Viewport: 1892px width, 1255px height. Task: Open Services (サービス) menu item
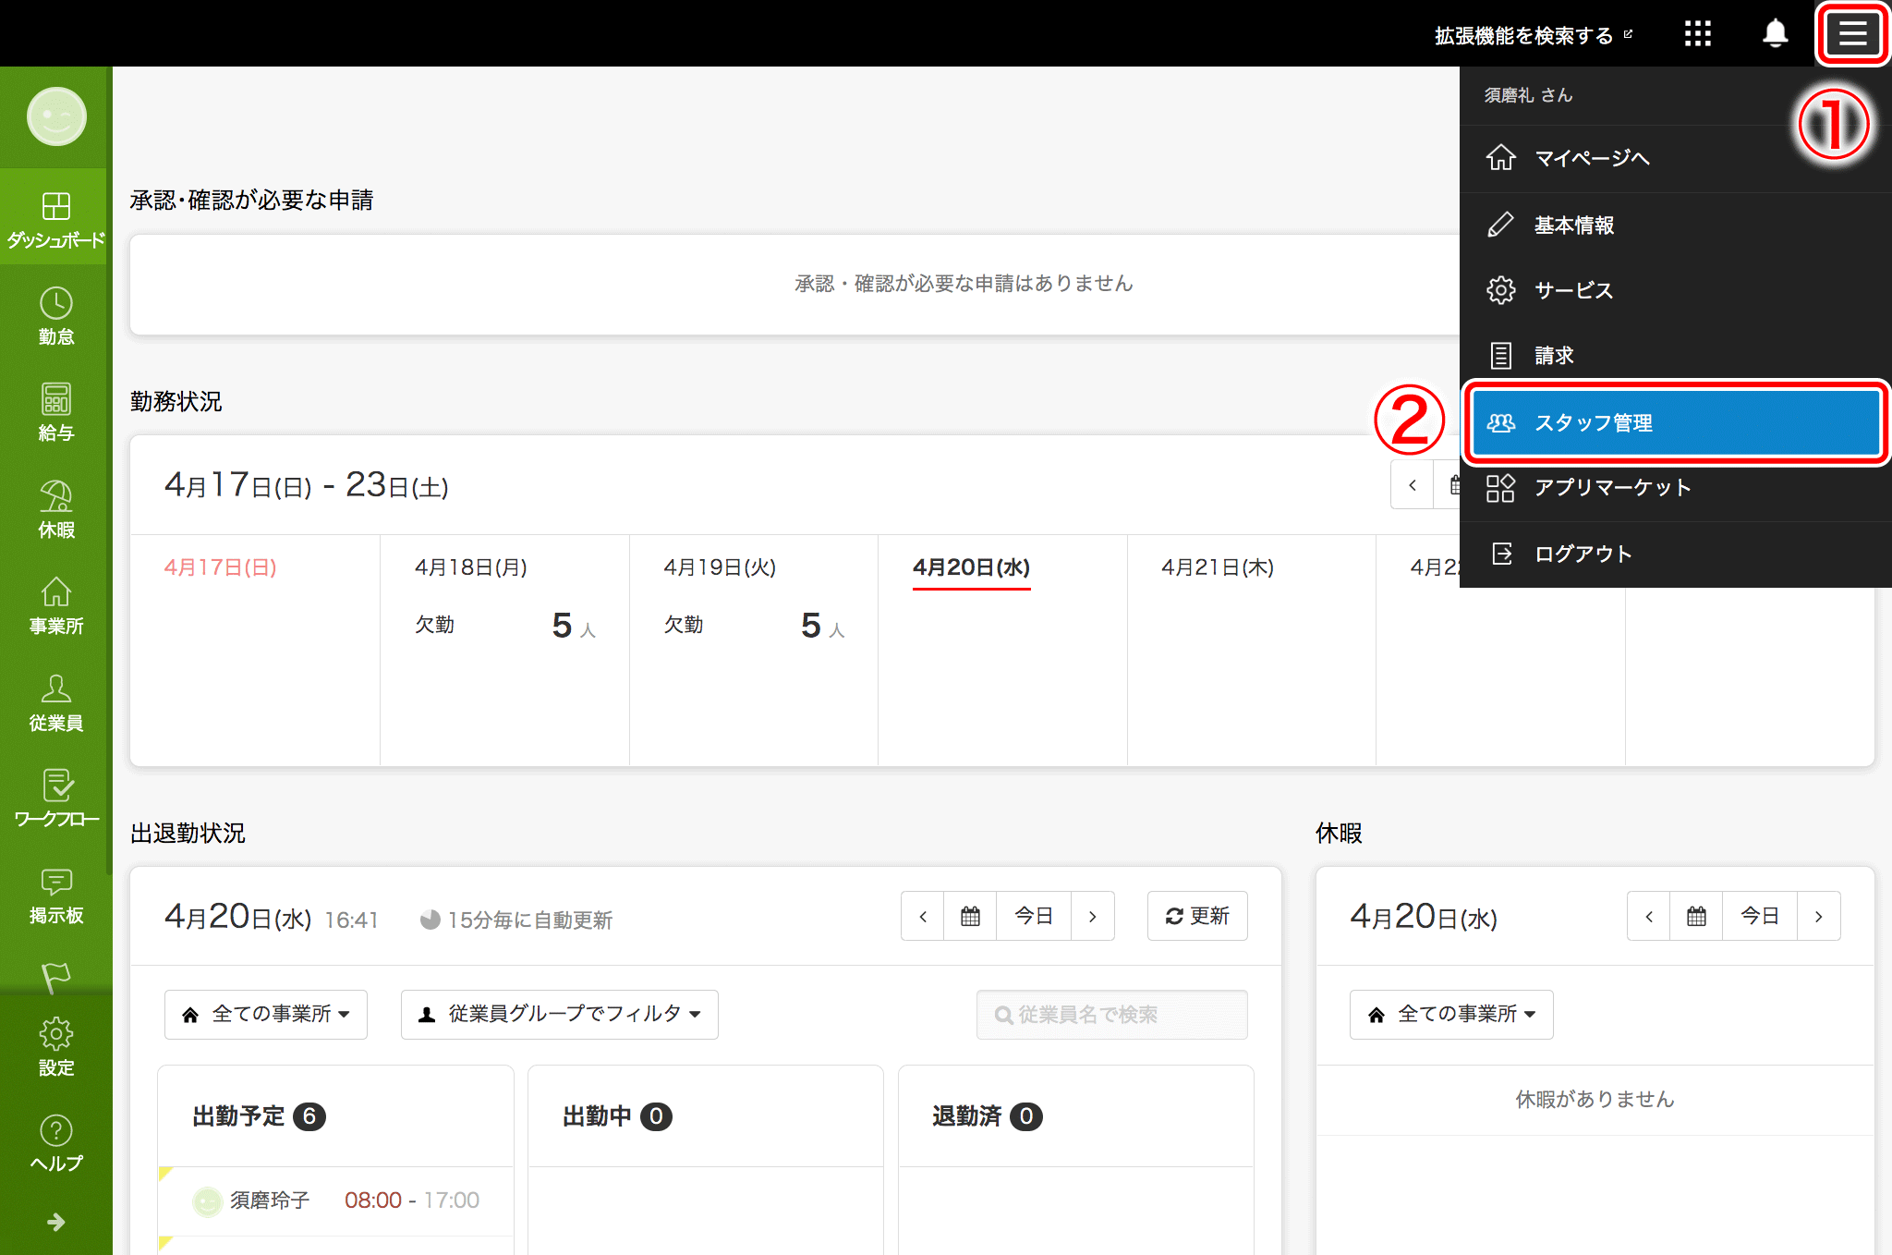pyautogui.click(x=1675, y=290)
